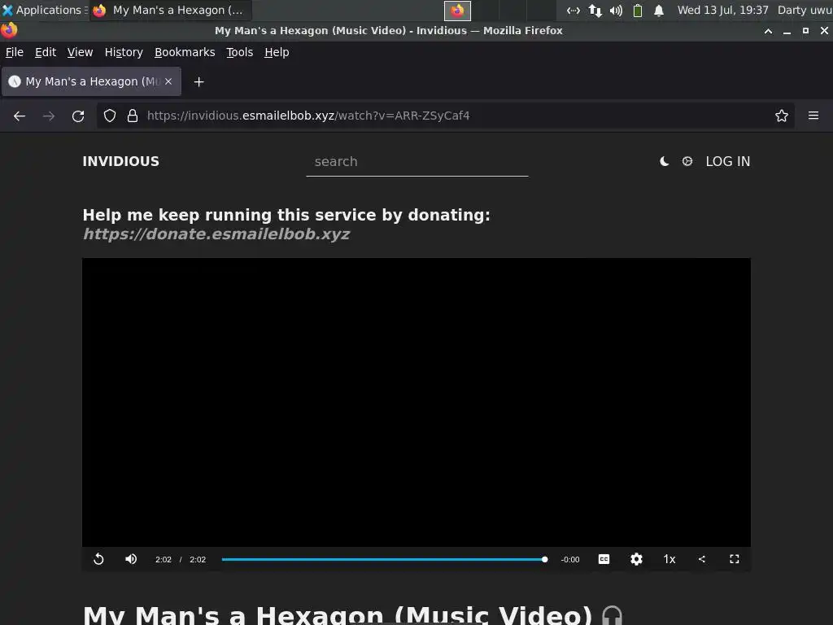Image resolution: width=833 pixels, height=625 pixels.
Task: Go back with the browser back arrow
Action: point(20,116)
